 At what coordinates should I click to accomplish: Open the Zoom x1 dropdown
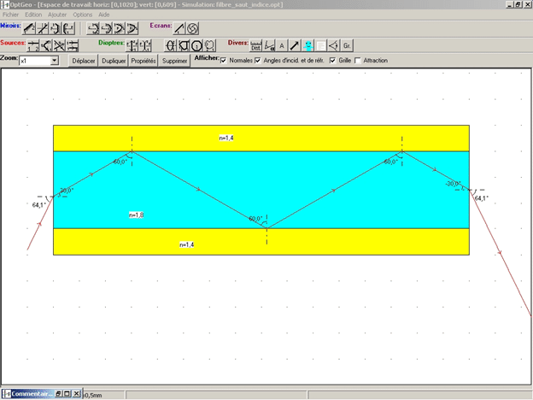point(55,61)
